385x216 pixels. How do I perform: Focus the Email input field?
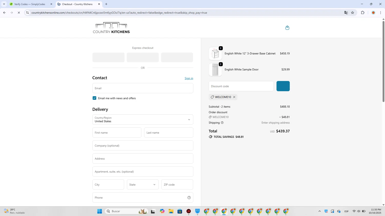point(143,88)
